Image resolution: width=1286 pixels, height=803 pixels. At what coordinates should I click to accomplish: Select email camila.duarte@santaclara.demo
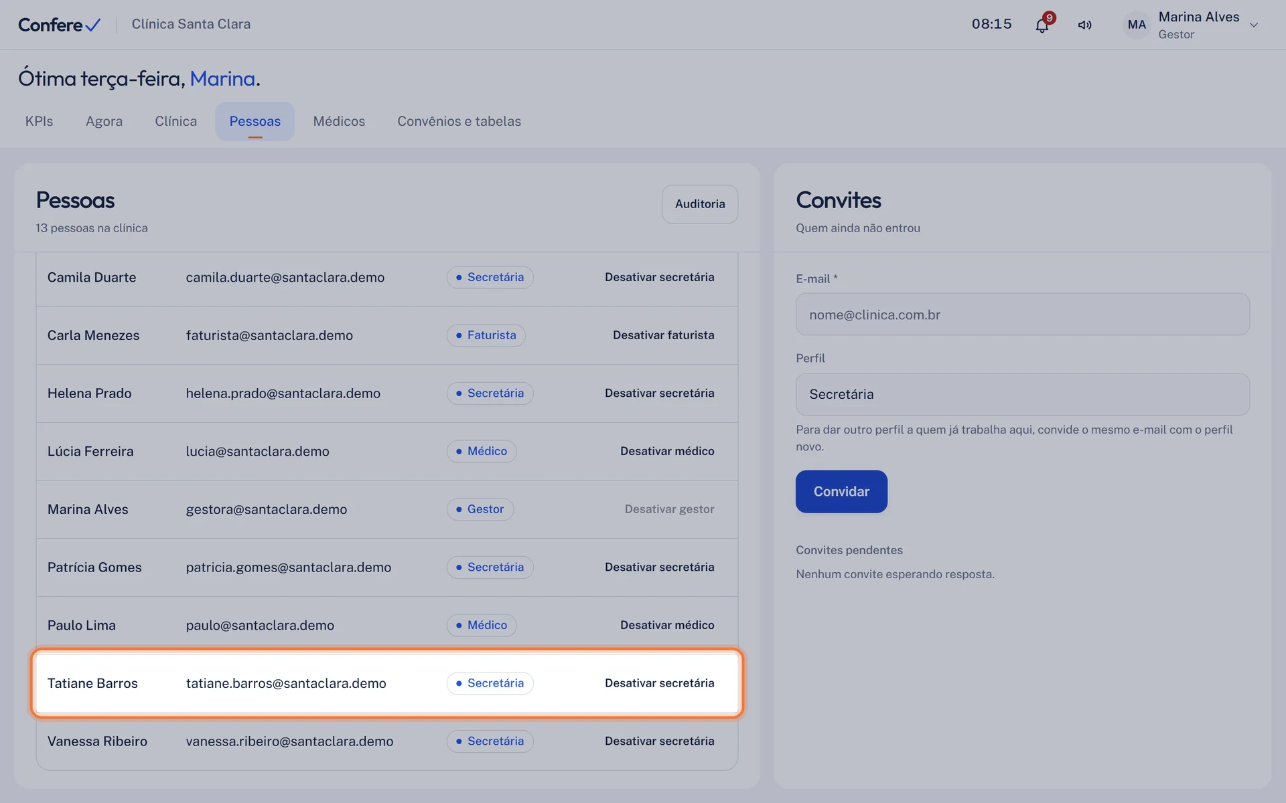[285, 277]
